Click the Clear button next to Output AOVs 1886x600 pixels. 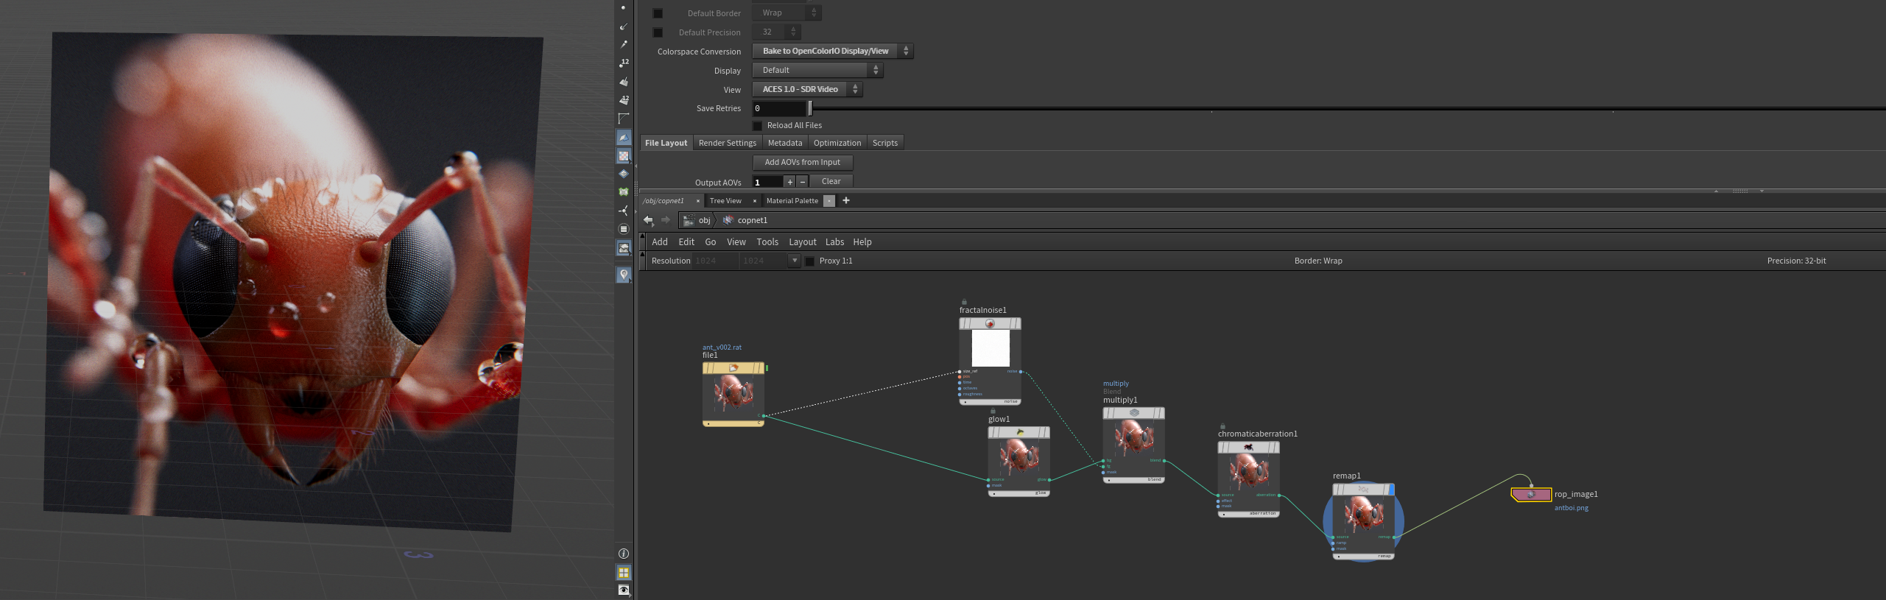point(831,181)
